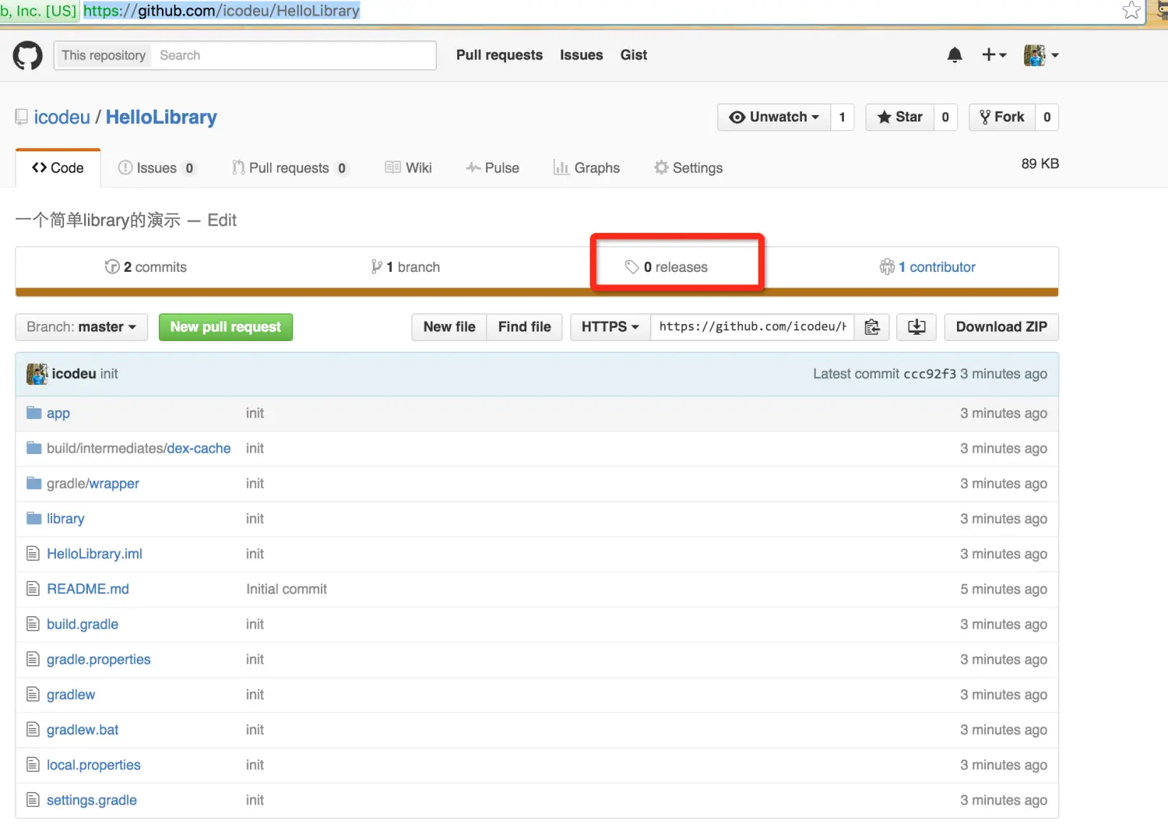Click the icodeu author name in commit bar
This screenshot has width=1168, height=824.
pos(74,374)
